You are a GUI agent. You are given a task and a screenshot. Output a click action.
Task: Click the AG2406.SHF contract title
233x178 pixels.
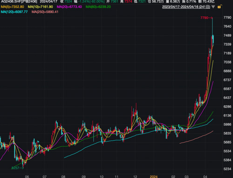click(19, 1)
